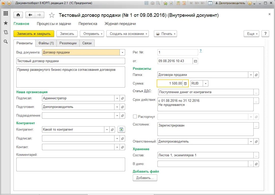Image resolution: width=275 pixels, height=195 pixels.
Task: Open Контрагент card icon
Action: tap(112, 130)
